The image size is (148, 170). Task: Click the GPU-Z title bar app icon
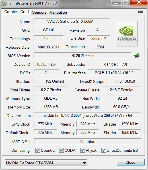point(4,4)
